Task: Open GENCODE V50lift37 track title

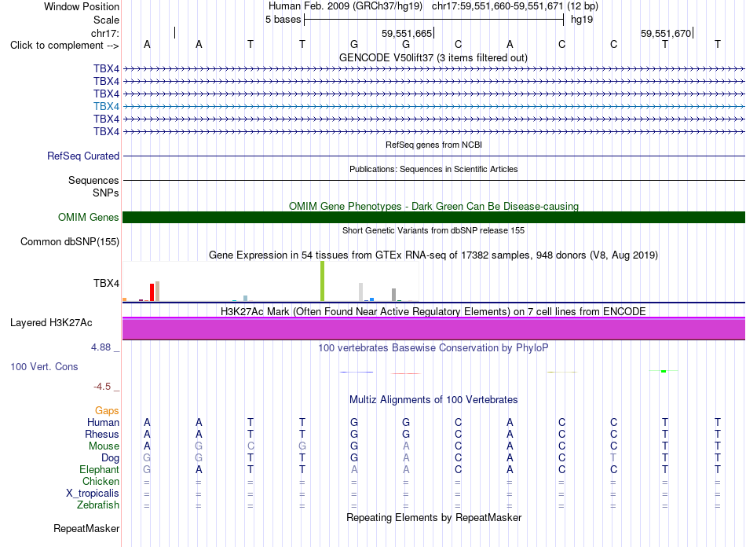Action: [x=433, y=57]
